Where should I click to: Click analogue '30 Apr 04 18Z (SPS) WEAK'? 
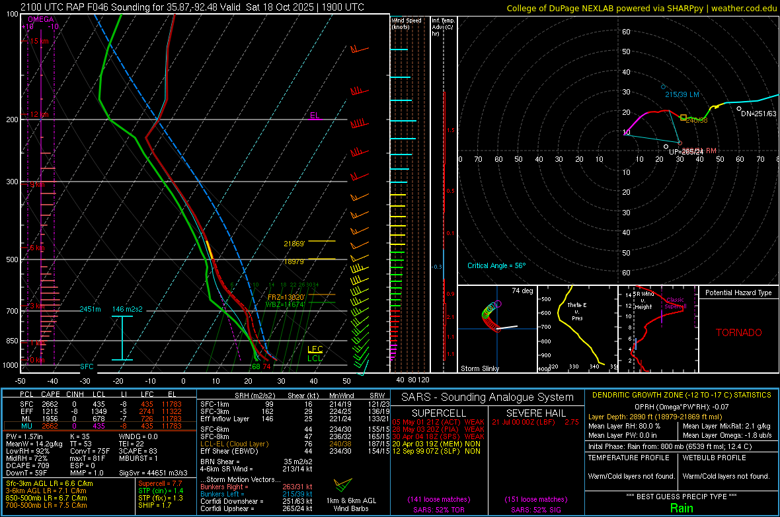(438, 436)
